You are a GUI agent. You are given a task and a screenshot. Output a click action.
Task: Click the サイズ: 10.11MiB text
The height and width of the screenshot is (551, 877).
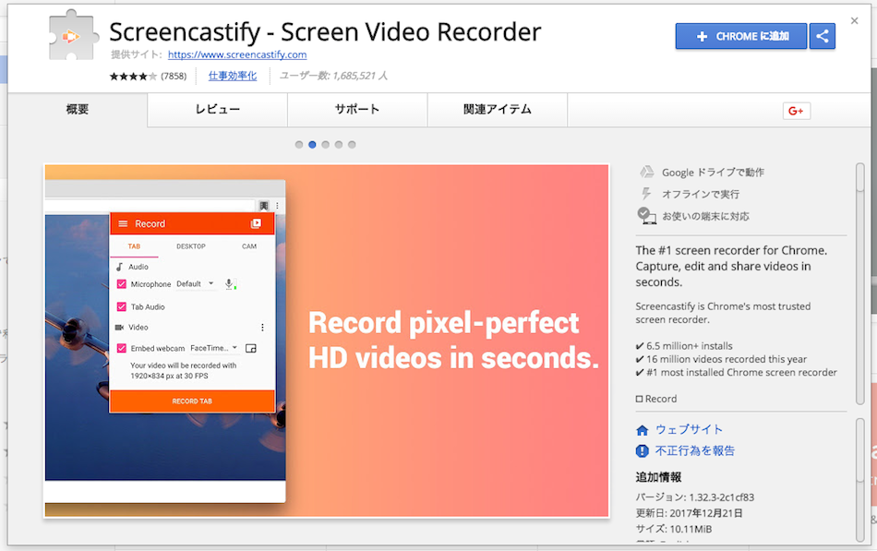673,529
